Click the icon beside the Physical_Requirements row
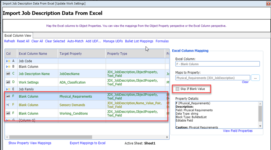 (x=8, y=96)
